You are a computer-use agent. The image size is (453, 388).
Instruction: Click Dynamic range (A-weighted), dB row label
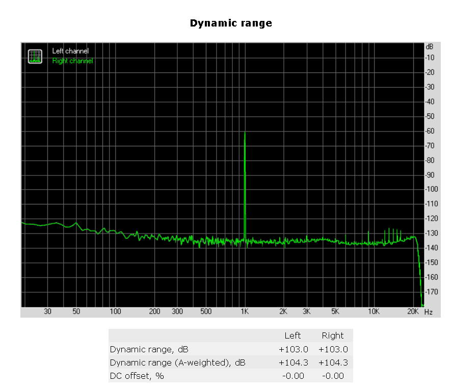[x=178, y=363]
